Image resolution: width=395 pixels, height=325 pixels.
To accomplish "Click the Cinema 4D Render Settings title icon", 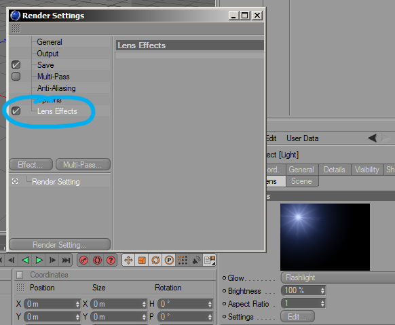I will tap(15, 16).
